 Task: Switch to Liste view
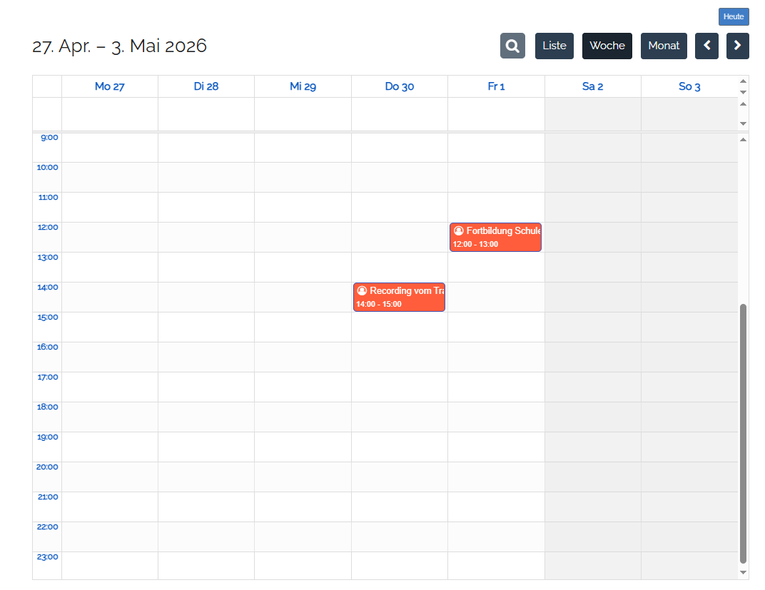pos(554,46)
